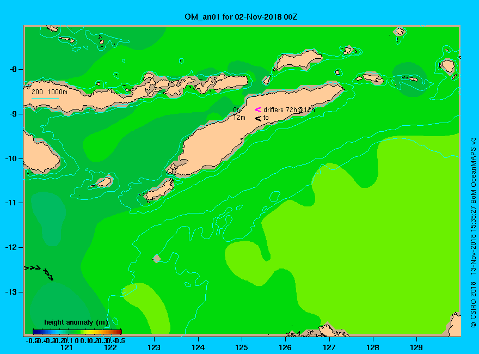Click the black arrow legend symbol next to 'to'
479x354 pixels.
(x=258, y=118)
